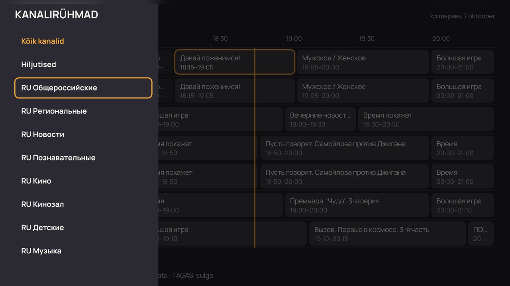This screenshot has height=286, width=510.
Task: Click the 20:00 time label
Action: (x=441, y=39)
